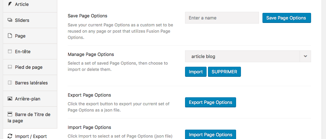Click the Arrière-plan image icon
Viewport: 326px width, 139px height.
point(10,99)
